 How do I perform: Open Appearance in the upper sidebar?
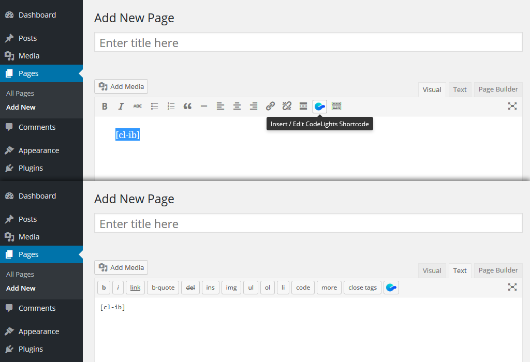(41, 150)
